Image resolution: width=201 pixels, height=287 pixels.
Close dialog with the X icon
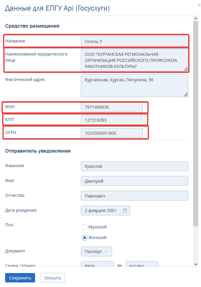pyautogui.click(x=199, y=5)
